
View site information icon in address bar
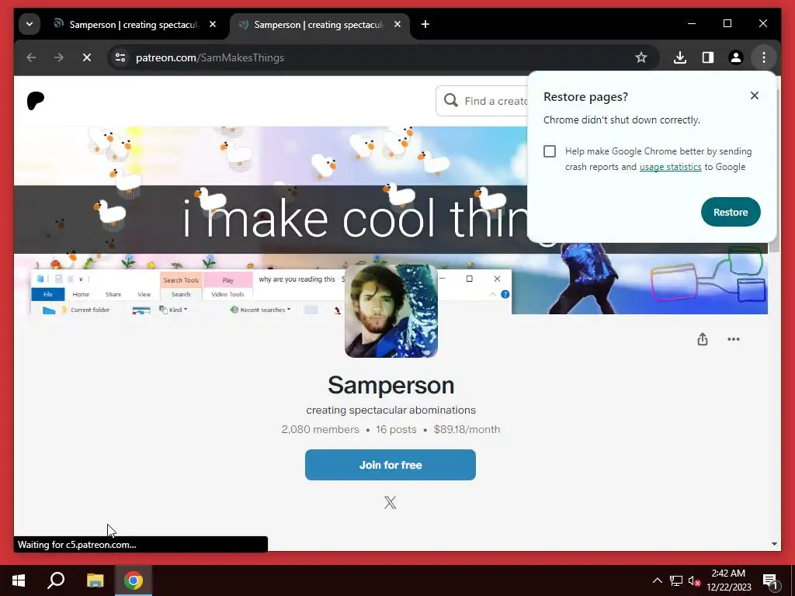(x=120, y=57)
